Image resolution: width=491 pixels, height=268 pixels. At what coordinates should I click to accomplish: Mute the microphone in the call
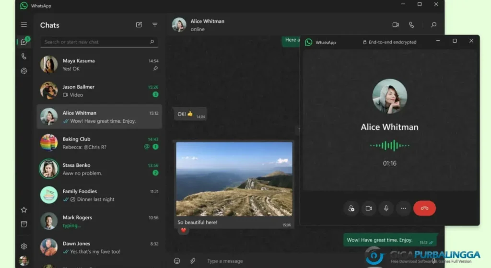coord(386,208)
